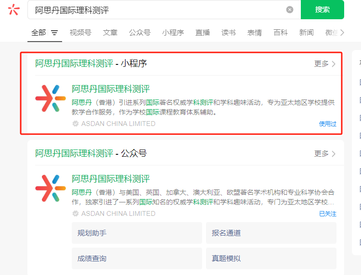Click verified badge in official account result
Screen dimensions: 361x275
coord(75,213)
